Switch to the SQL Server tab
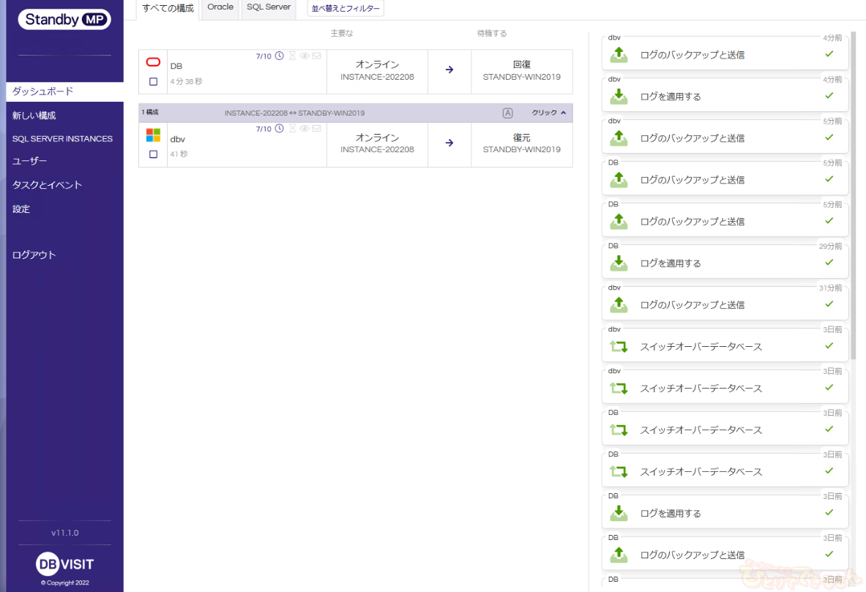The width and height of the screenshot is (866, 592). click(x=269, y=7)
